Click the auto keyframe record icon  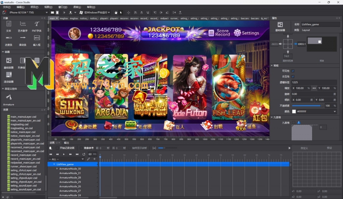51,148
